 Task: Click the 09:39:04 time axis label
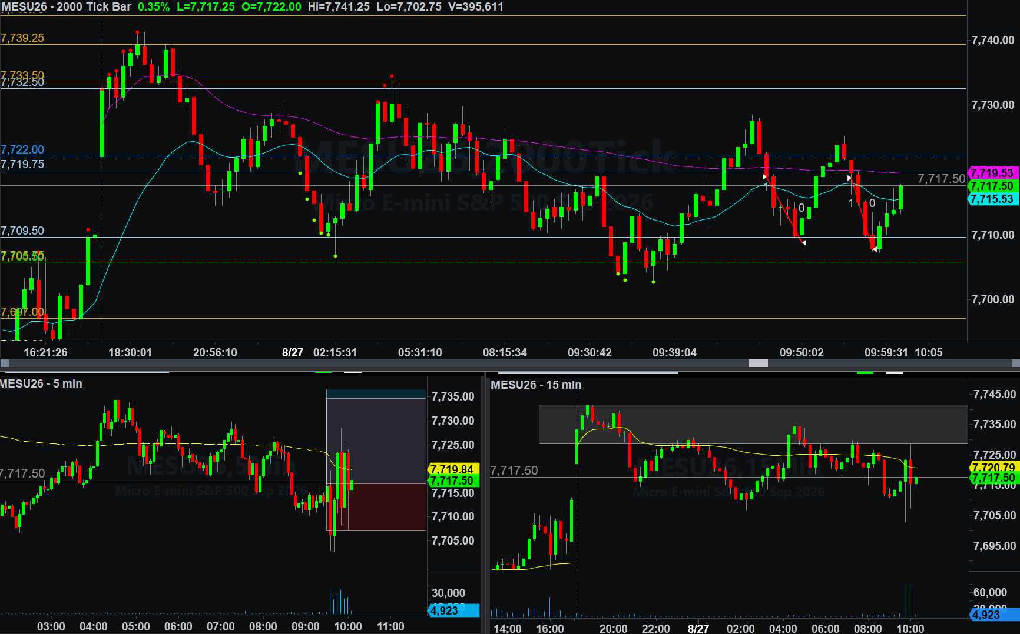tap(674, 352)
